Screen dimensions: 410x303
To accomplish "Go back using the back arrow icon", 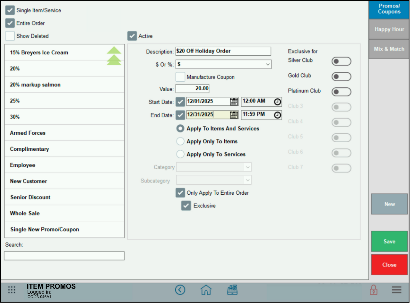I will [x=180, y=290].
